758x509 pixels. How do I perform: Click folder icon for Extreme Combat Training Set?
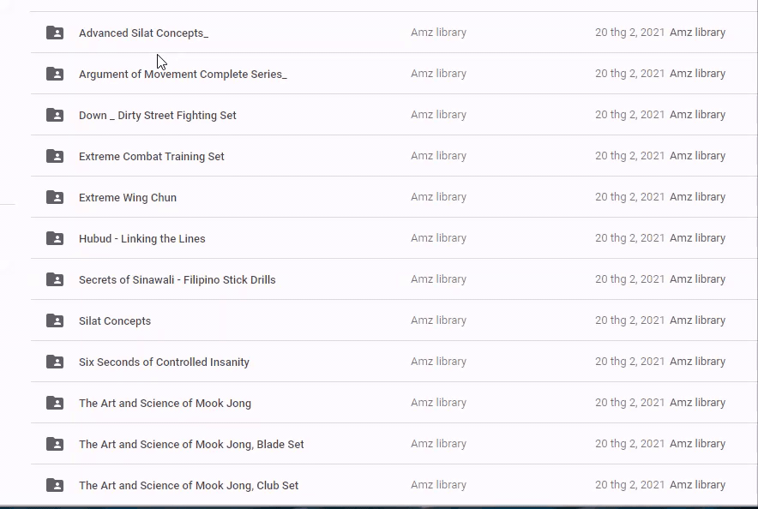coord(55,156)
